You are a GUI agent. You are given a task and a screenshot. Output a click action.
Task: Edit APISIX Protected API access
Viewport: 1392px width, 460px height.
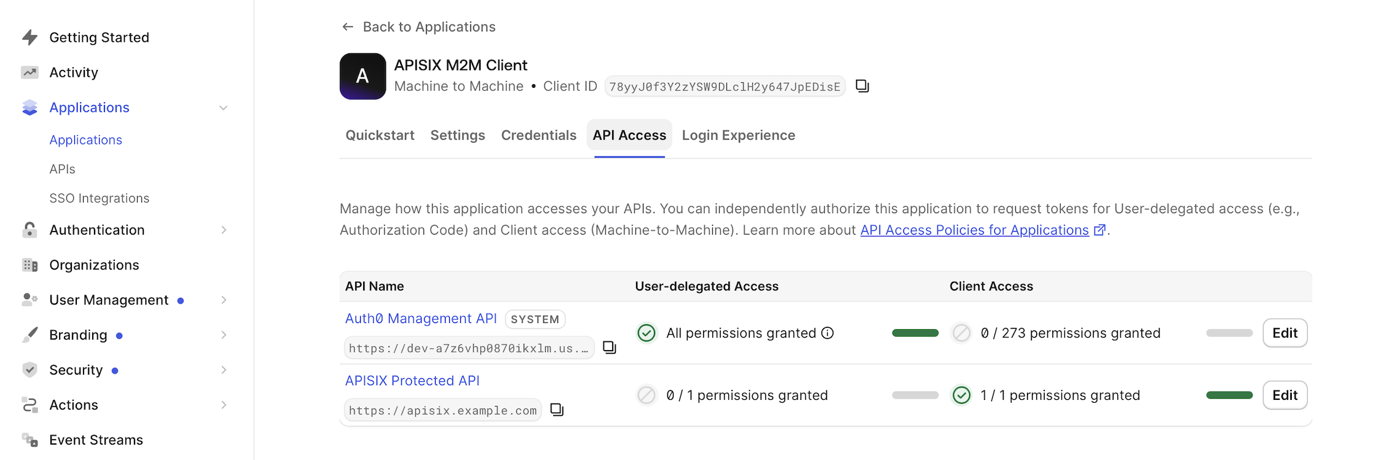pos(1285,395)
